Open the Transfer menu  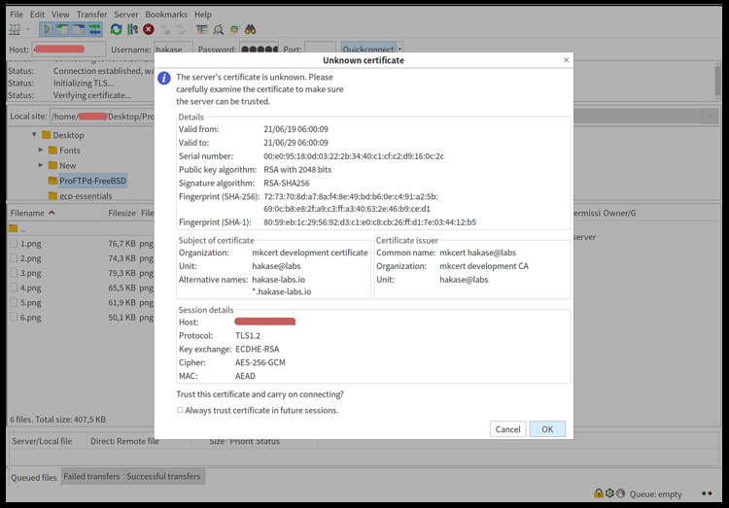[x=91, y=15]
